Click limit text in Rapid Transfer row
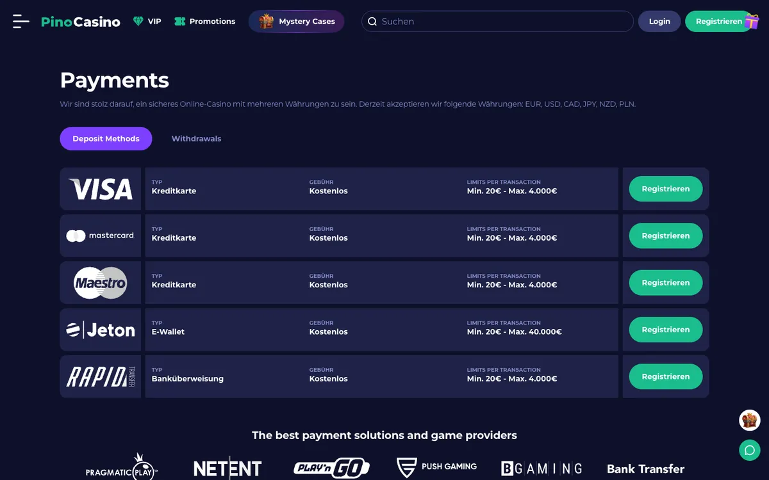The height and width of the screenshot is (480, 769). (x=512, y=378)
